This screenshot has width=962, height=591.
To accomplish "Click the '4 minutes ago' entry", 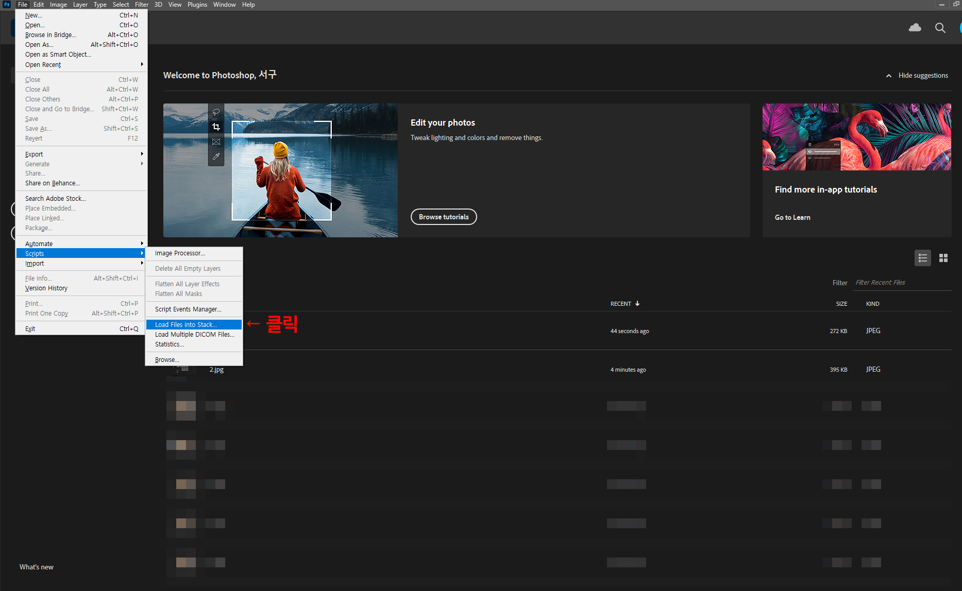I will coord(628,370).
